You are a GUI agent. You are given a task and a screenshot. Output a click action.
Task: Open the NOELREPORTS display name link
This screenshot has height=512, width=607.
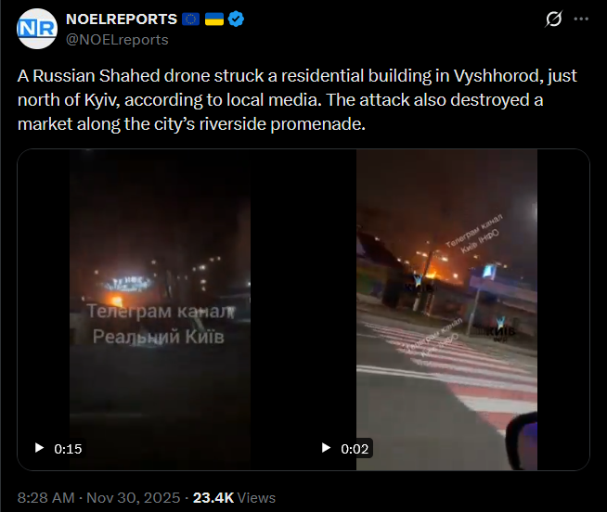pos(122,19)
